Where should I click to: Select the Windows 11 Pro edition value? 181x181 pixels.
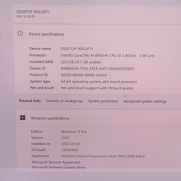[x=74, y=131]
